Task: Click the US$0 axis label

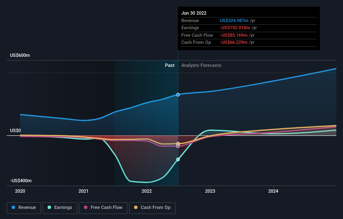Action: tap(15, 131)
